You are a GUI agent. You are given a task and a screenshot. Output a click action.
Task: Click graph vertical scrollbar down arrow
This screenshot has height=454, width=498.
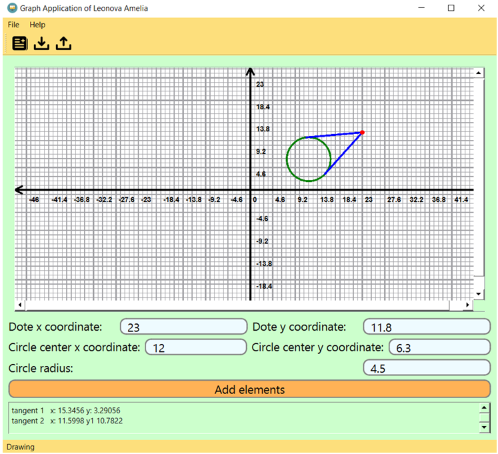point(479,294)
